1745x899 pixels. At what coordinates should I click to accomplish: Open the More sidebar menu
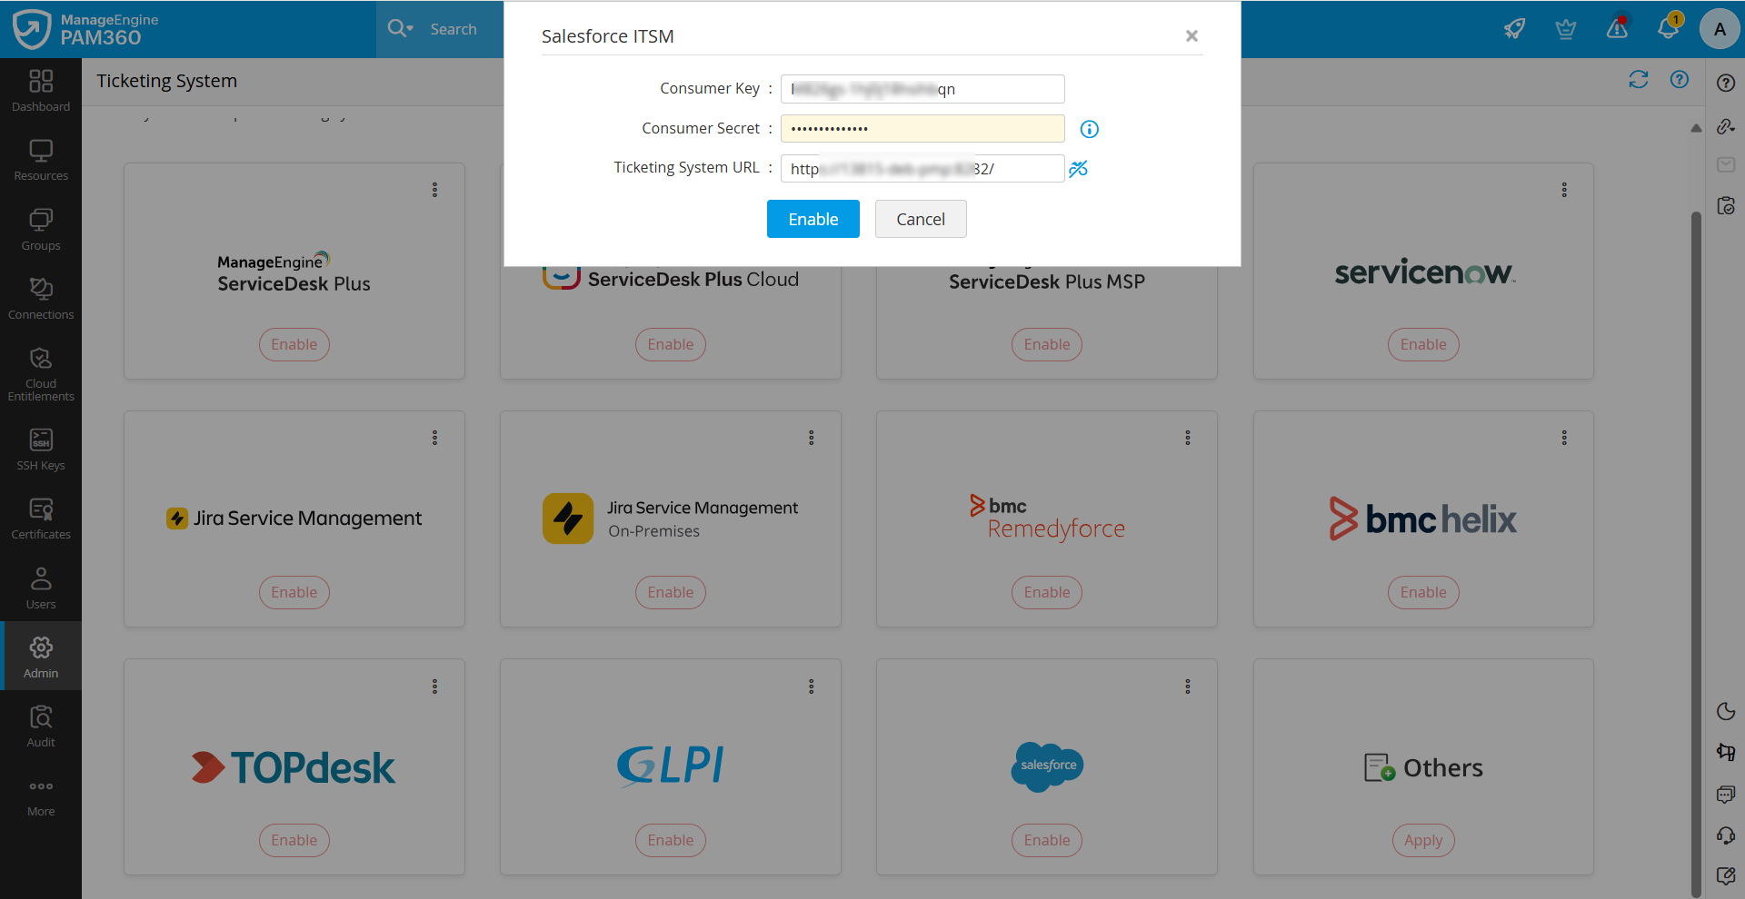pos(41,796)
